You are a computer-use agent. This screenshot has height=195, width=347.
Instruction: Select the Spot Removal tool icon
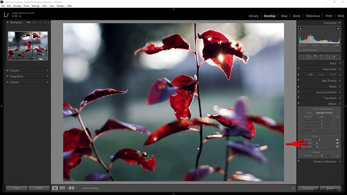(x=308, y=57)
